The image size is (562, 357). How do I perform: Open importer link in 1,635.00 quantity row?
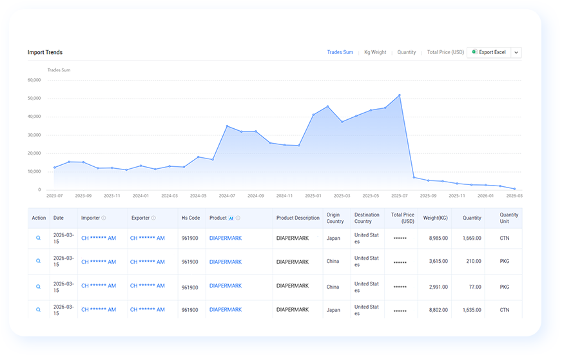coord(99,310)
